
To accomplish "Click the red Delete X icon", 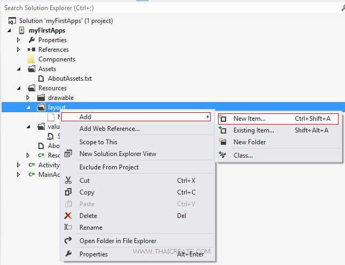I will [x=68, y=215].
